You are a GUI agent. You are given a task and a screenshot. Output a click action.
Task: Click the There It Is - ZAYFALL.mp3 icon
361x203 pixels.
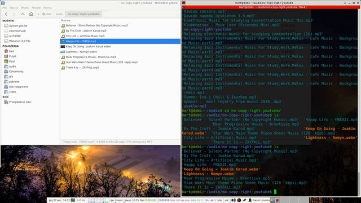click(63, 68)
